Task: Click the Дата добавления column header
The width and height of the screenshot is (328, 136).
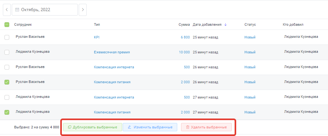Action: point(207,24)
